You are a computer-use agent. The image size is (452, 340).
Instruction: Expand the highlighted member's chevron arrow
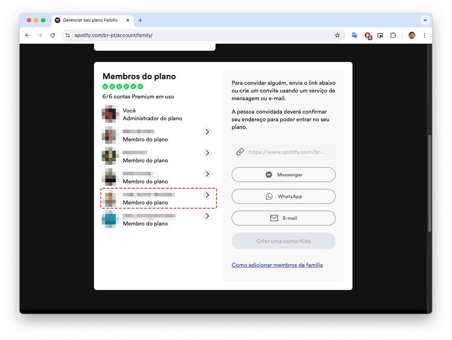click(x=207, y=195)
